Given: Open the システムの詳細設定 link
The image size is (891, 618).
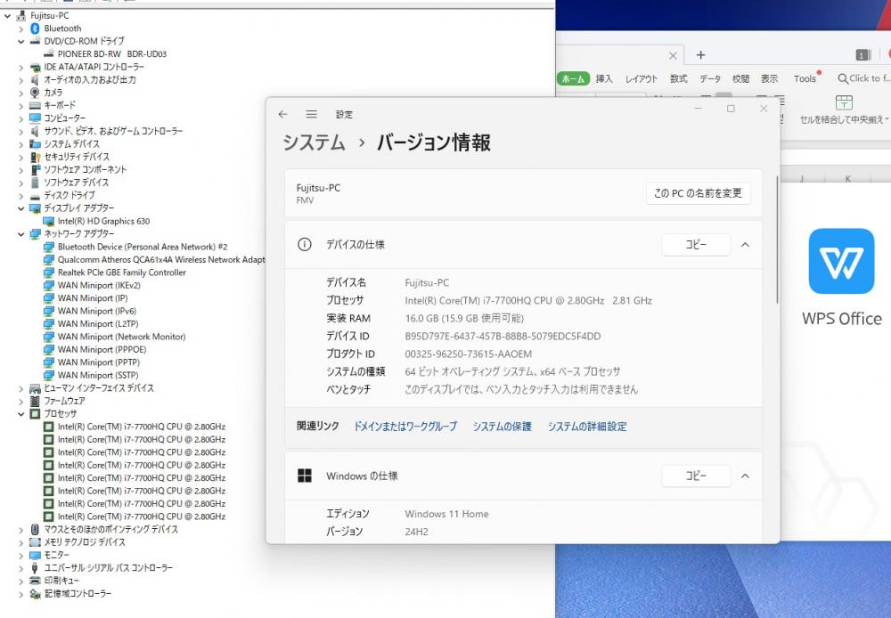Looking at the screenshot, I should 587,427.
